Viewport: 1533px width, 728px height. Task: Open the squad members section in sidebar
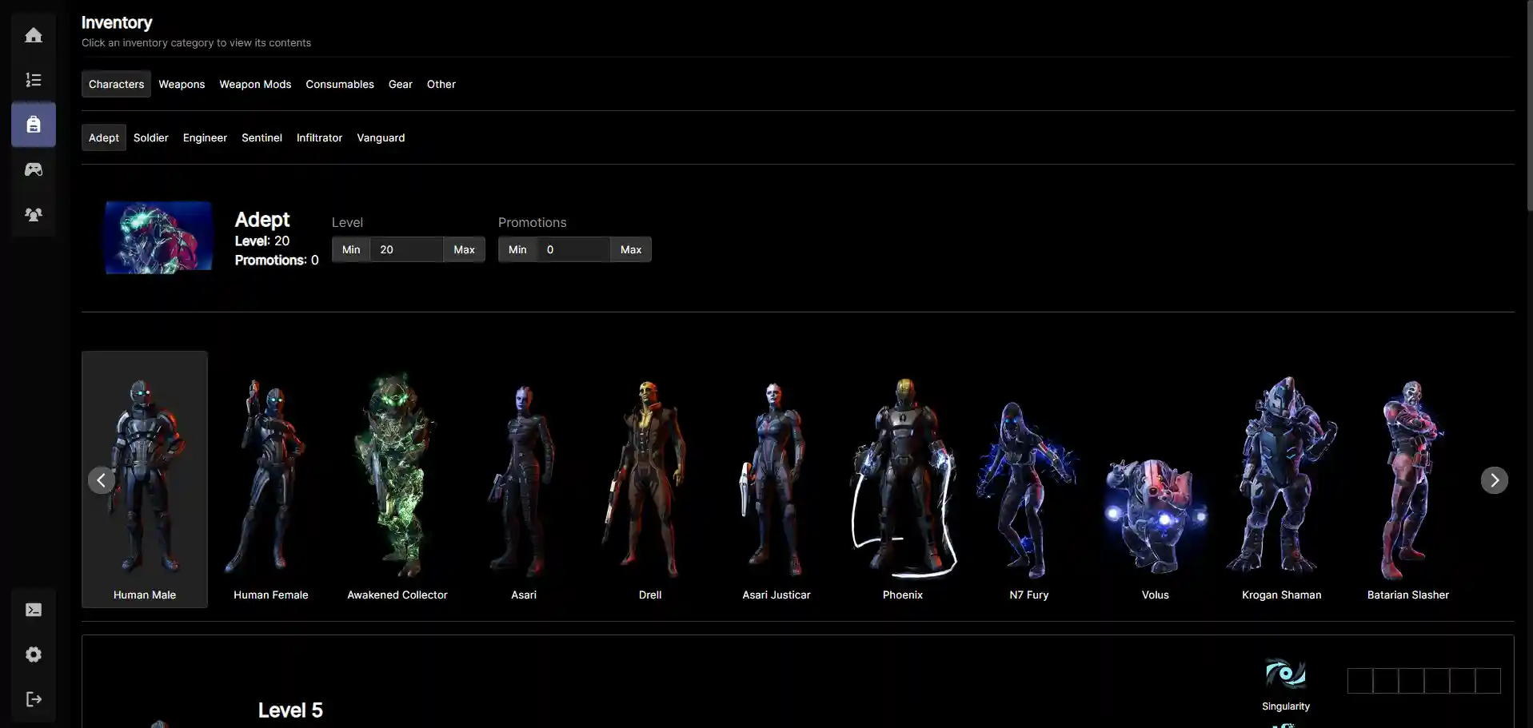pyautogui.click(x=33, y=214)
